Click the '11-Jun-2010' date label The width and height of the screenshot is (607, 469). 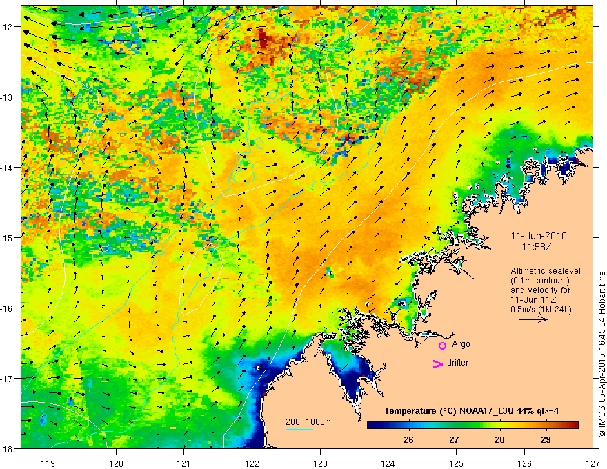539,236
